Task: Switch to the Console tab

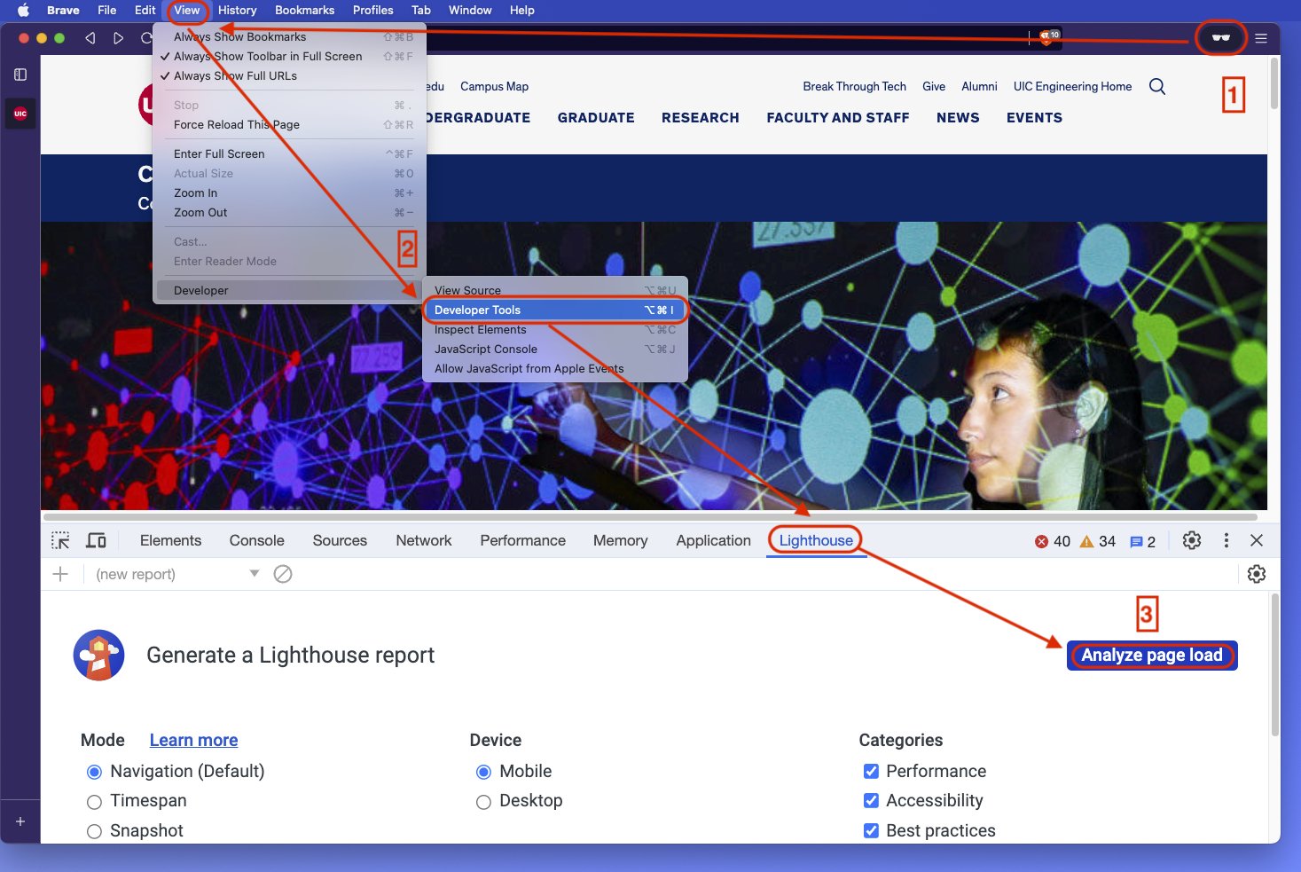Action: (x=256, y=540)
